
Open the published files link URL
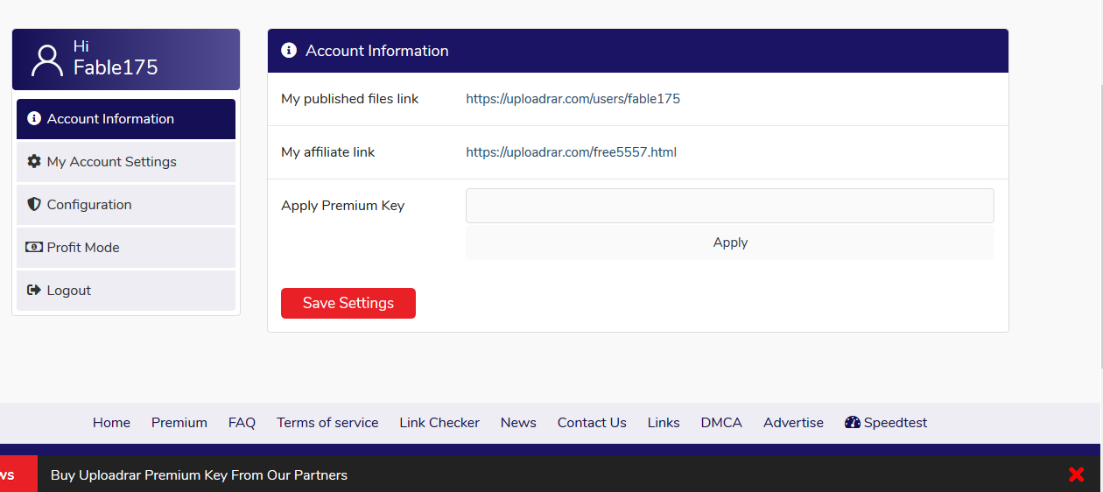click(x=573, y=99)
